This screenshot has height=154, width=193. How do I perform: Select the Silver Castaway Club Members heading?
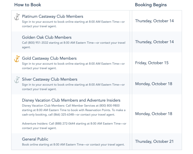tap(50, 79)
